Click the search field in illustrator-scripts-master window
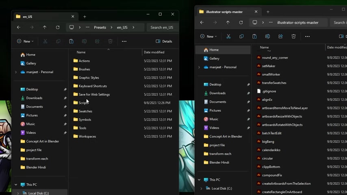347x195 pixels. click(338, 23)
